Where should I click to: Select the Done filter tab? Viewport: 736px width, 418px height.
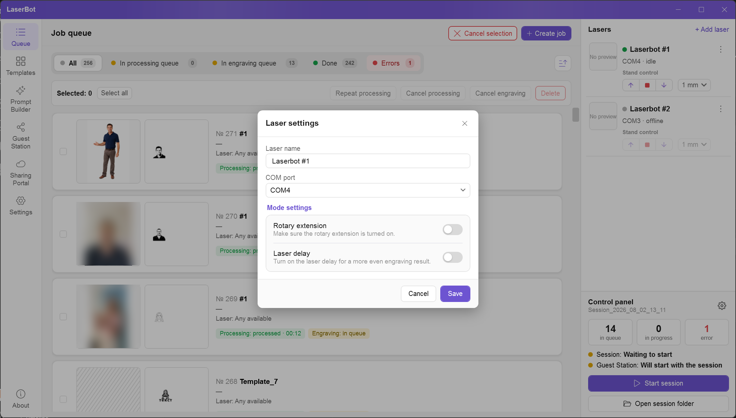click(x=335, y=63)
